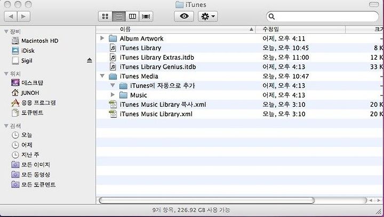
Task: Show files from 어제 search
Action: 22,144
